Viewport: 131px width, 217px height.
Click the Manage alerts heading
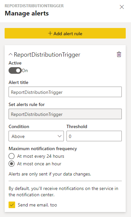pyautogui.click(x=27, y=14)
